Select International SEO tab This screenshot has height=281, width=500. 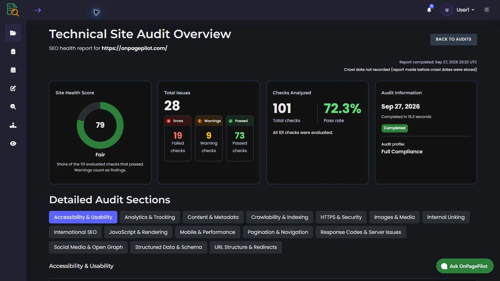pos(75,232)
